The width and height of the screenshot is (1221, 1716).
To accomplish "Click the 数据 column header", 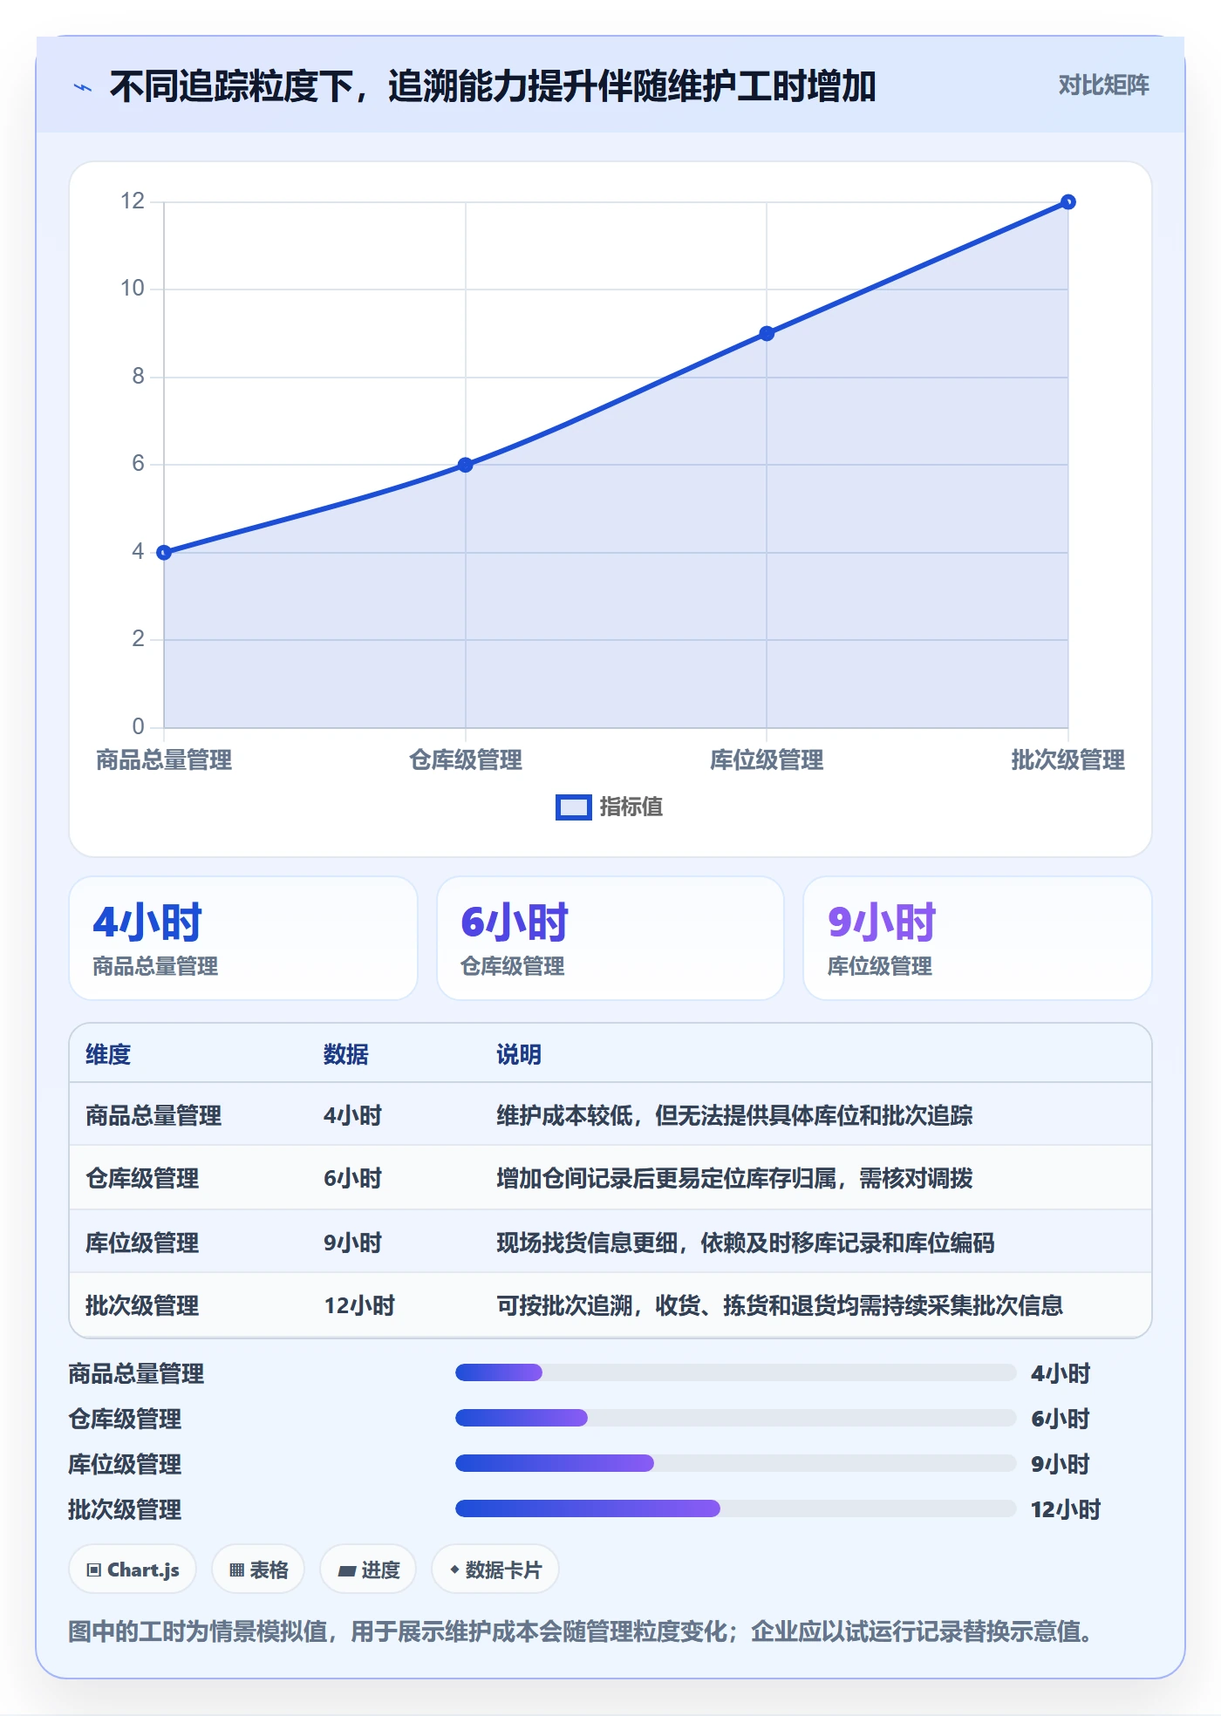I will (x=346, y=1054).
